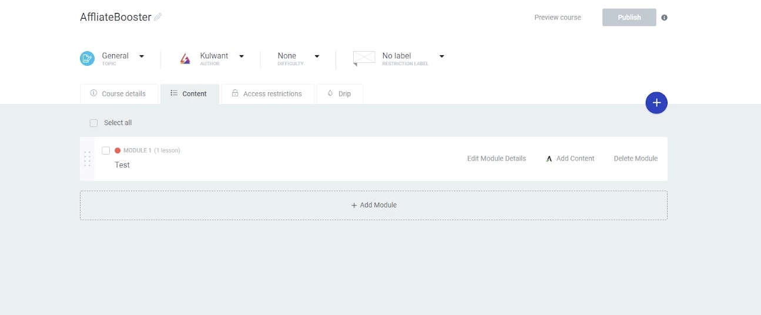Screen dimensions: 761x315
Task: Click the Select all label text
Action: point(118,123)
